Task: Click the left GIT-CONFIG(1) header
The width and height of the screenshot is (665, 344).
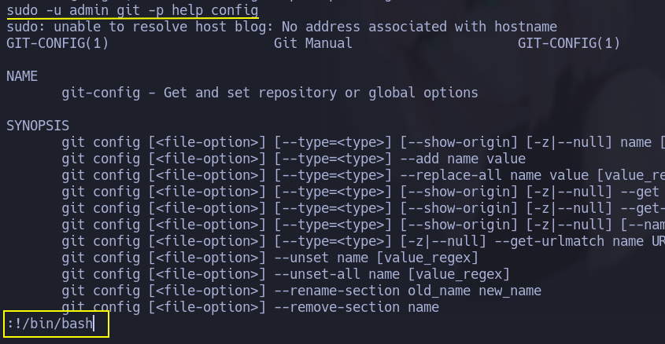Action: pos(57,43)
